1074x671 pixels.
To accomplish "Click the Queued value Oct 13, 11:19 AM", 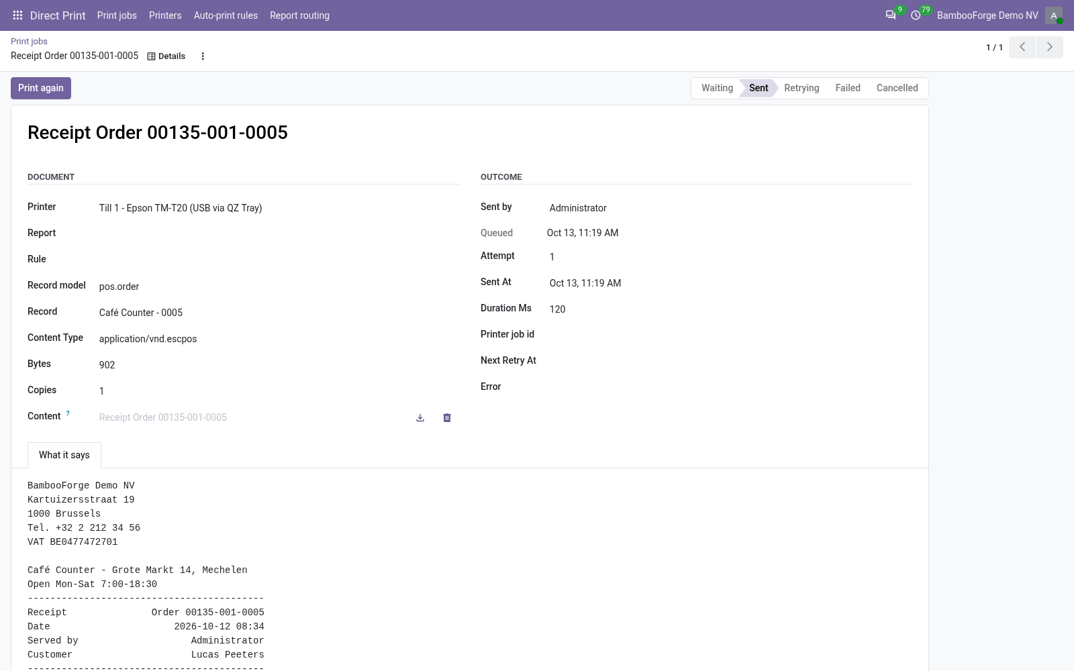I will pyautogui.click(x=583, y=233).
